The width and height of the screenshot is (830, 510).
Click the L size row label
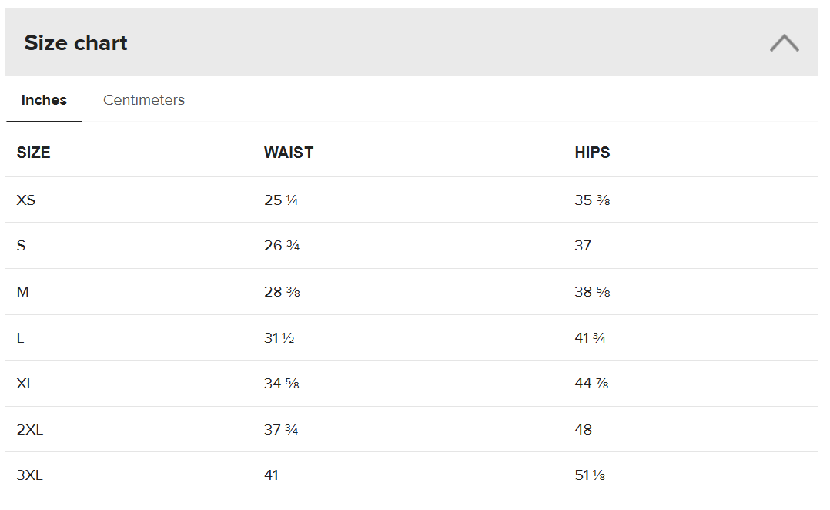[x=20, y=338]
